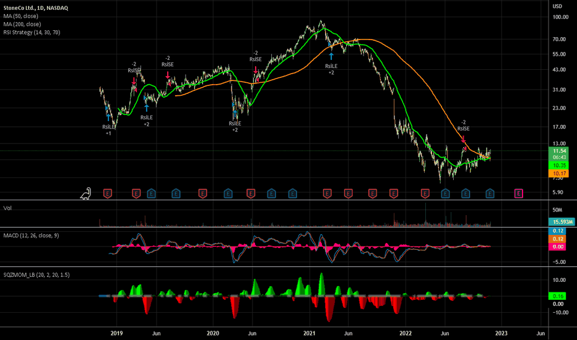The height and width of the screenshot is (340, 577).
Task: Click the green MA 50 value label 10.35
Action: [559, 166]
